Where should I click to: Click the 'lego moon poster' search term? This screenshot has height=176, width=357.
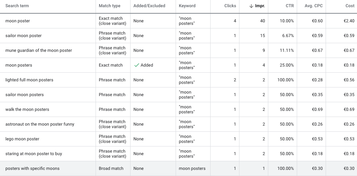(x=22, y=139)
